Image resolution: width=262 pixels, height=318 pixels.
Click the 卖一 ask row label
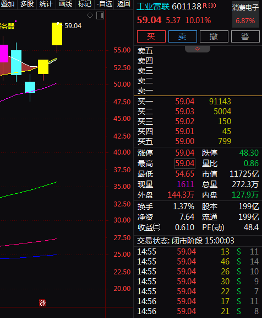pos(145,91)
